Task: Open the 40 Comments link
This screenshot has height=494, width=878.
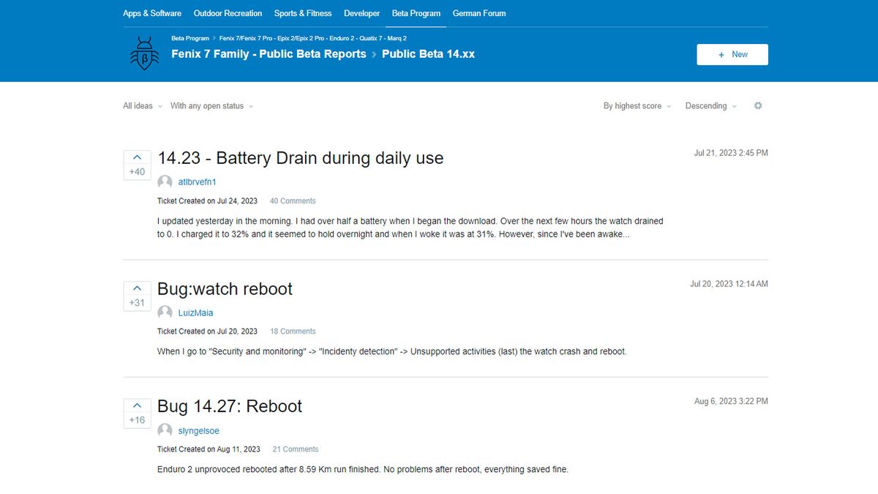Action: [x=293, y=201]
